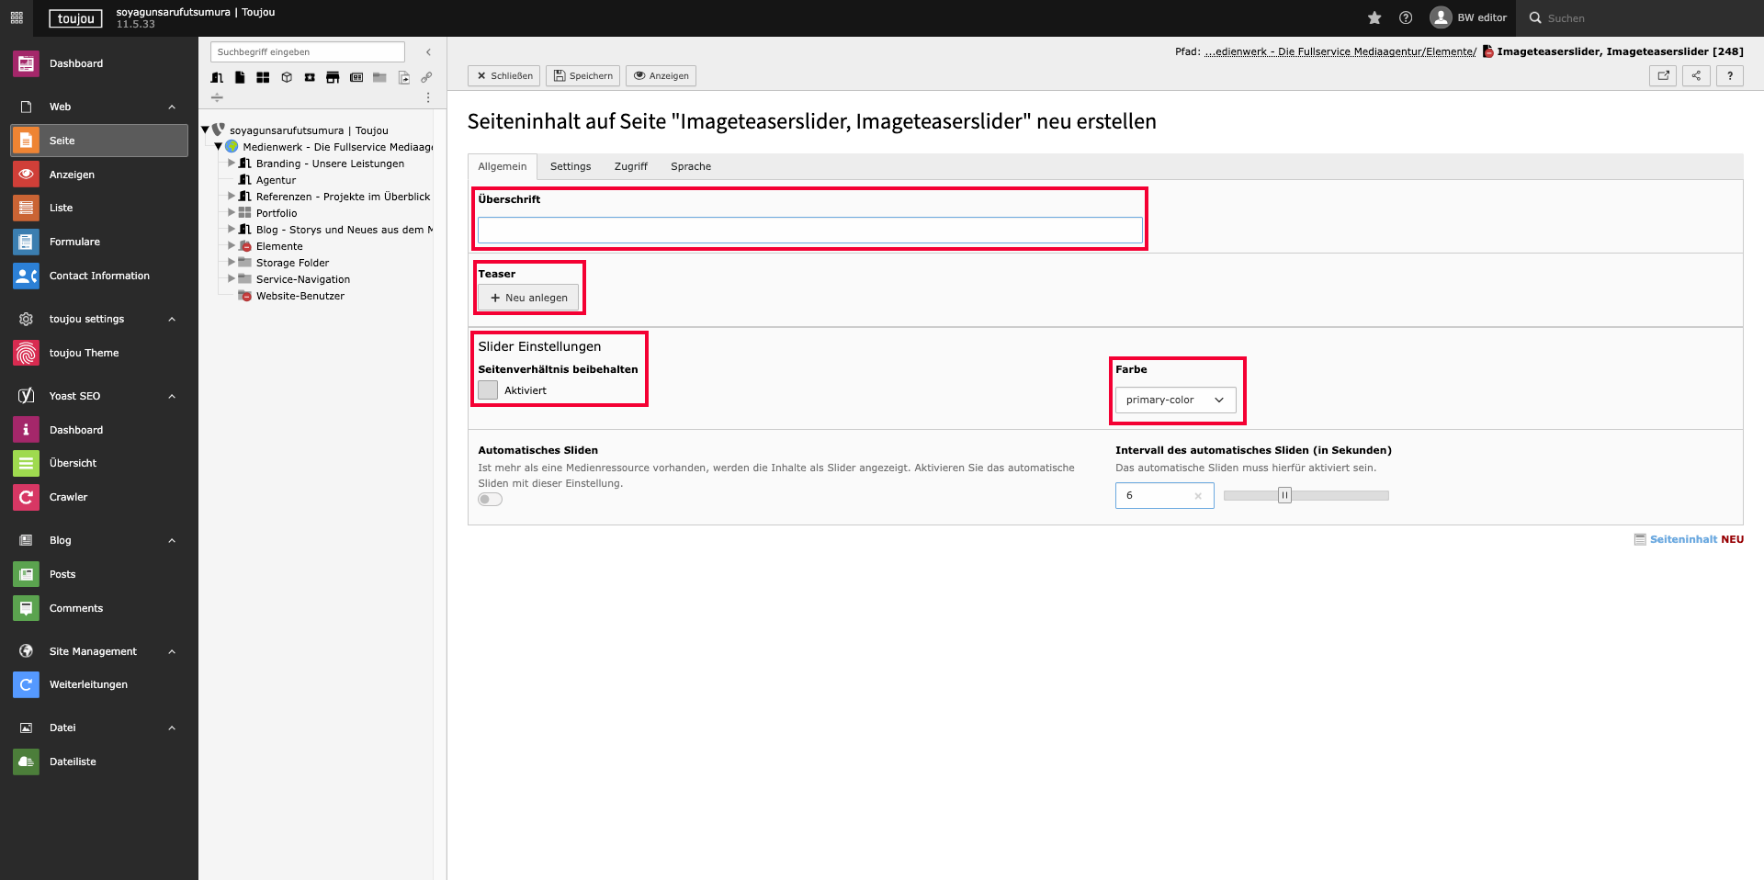Viewport: 1764px width, 880px height.
Task: Open the Crawler module
Action: click(68, 497)
